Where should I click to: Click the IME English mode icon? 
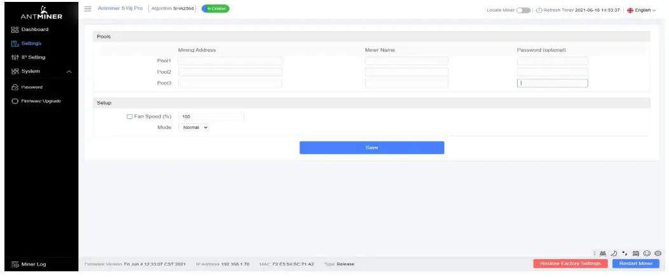pos(602,253)
